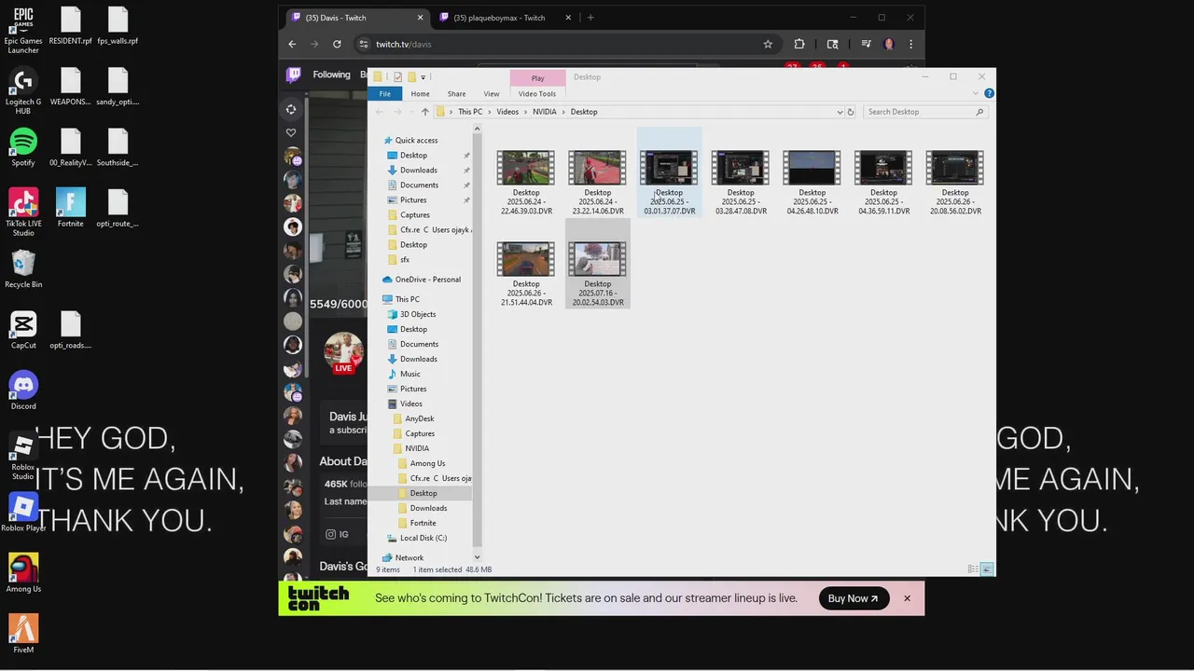The width and height of the screenshot is (1194, 671).
Task: Switch Explorer to large icons view
Action: (987, 569)
